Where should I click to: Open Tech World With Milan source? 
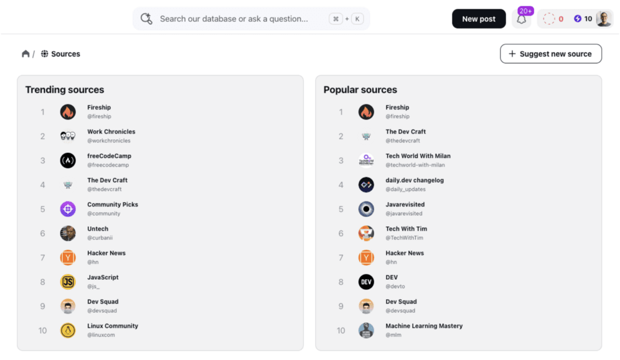click(418, 156)
